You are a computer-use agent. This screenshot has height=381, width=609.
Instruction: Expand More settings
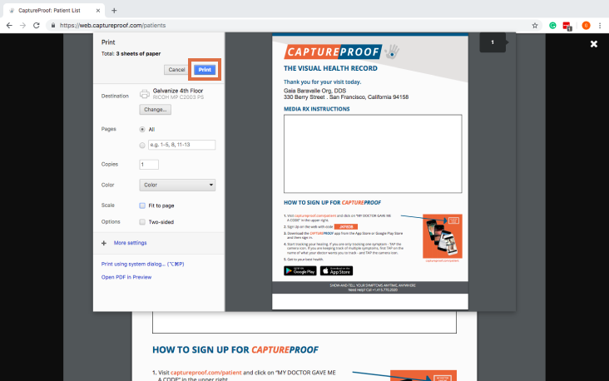(x=130, y=243)
